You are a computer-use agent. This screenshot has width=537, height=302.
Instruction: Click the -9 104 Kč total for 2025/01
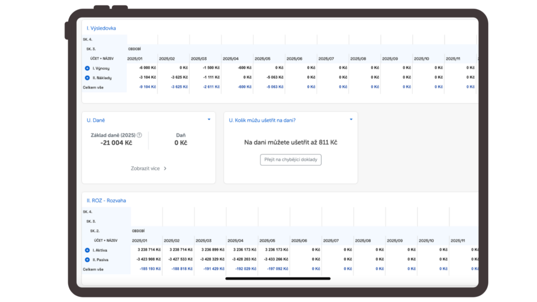coord(147,87)
